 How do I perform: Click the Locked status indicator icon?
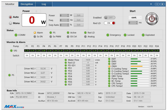click(x=125, y=35)
